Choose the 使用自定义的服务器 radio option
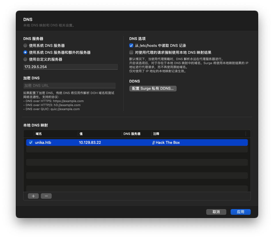The image size is (274, 239). (25, 59)
